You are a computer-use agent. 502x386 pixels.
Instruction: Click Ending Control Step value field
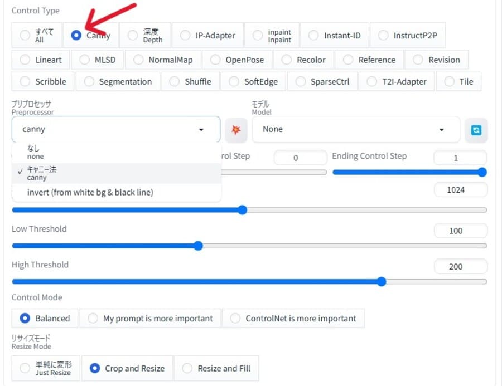point(460,157)
